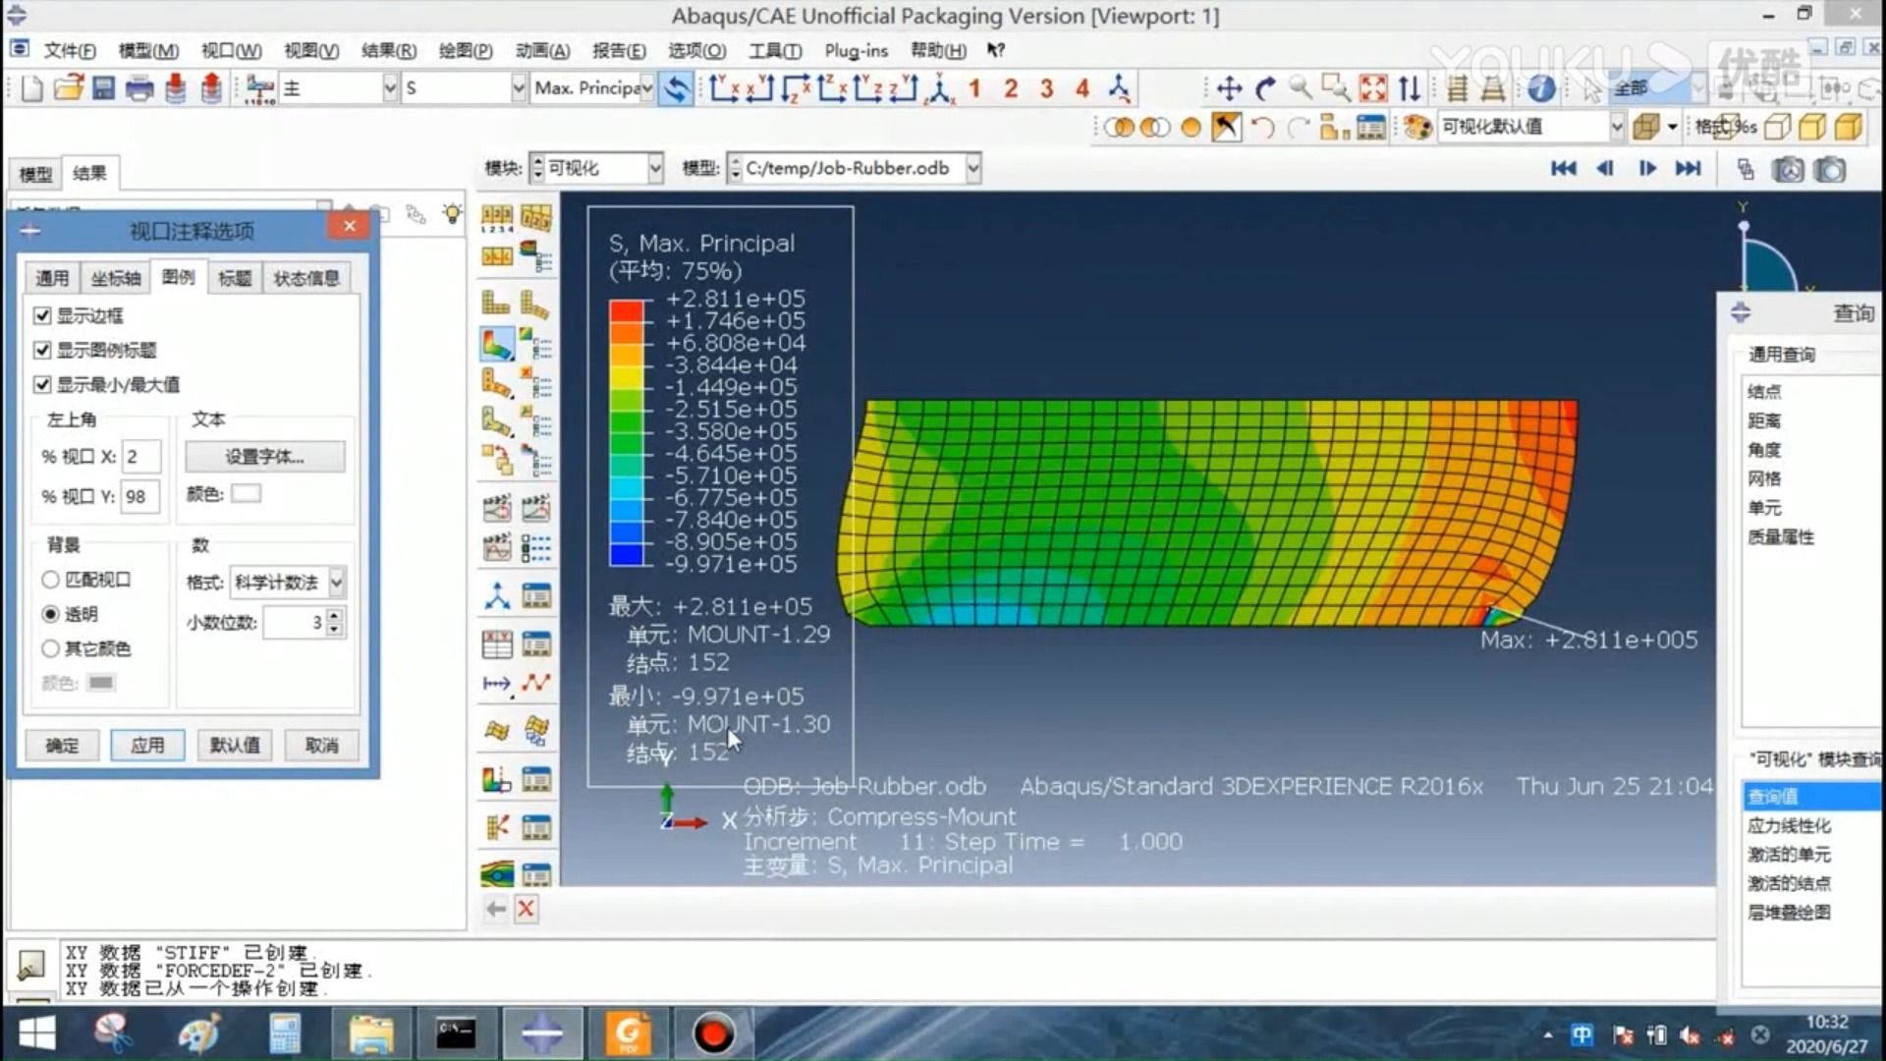Click the XY data plot icon
1886x1061 pixels.
(497, 643)
